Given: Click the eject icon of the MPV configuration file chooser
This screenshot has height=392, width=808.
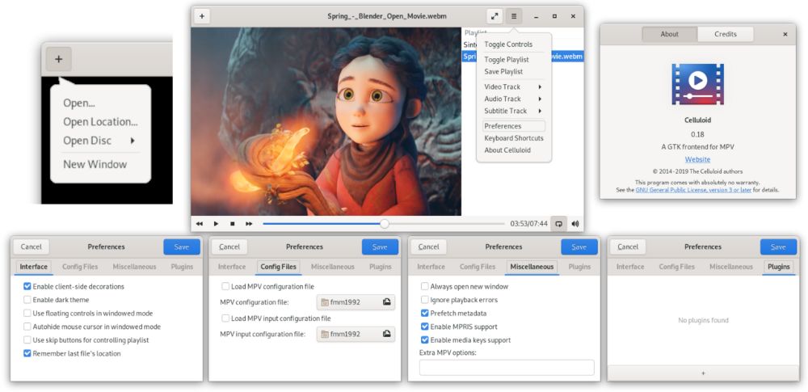Looking at the screenshot, I should coord(386,302).
